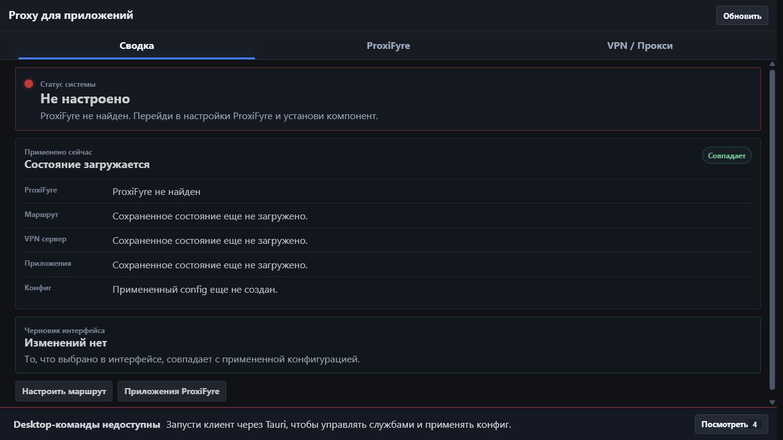
Task: Open the ProxiFyre tab
Action: pyautogui.click(x=388, y=46)
